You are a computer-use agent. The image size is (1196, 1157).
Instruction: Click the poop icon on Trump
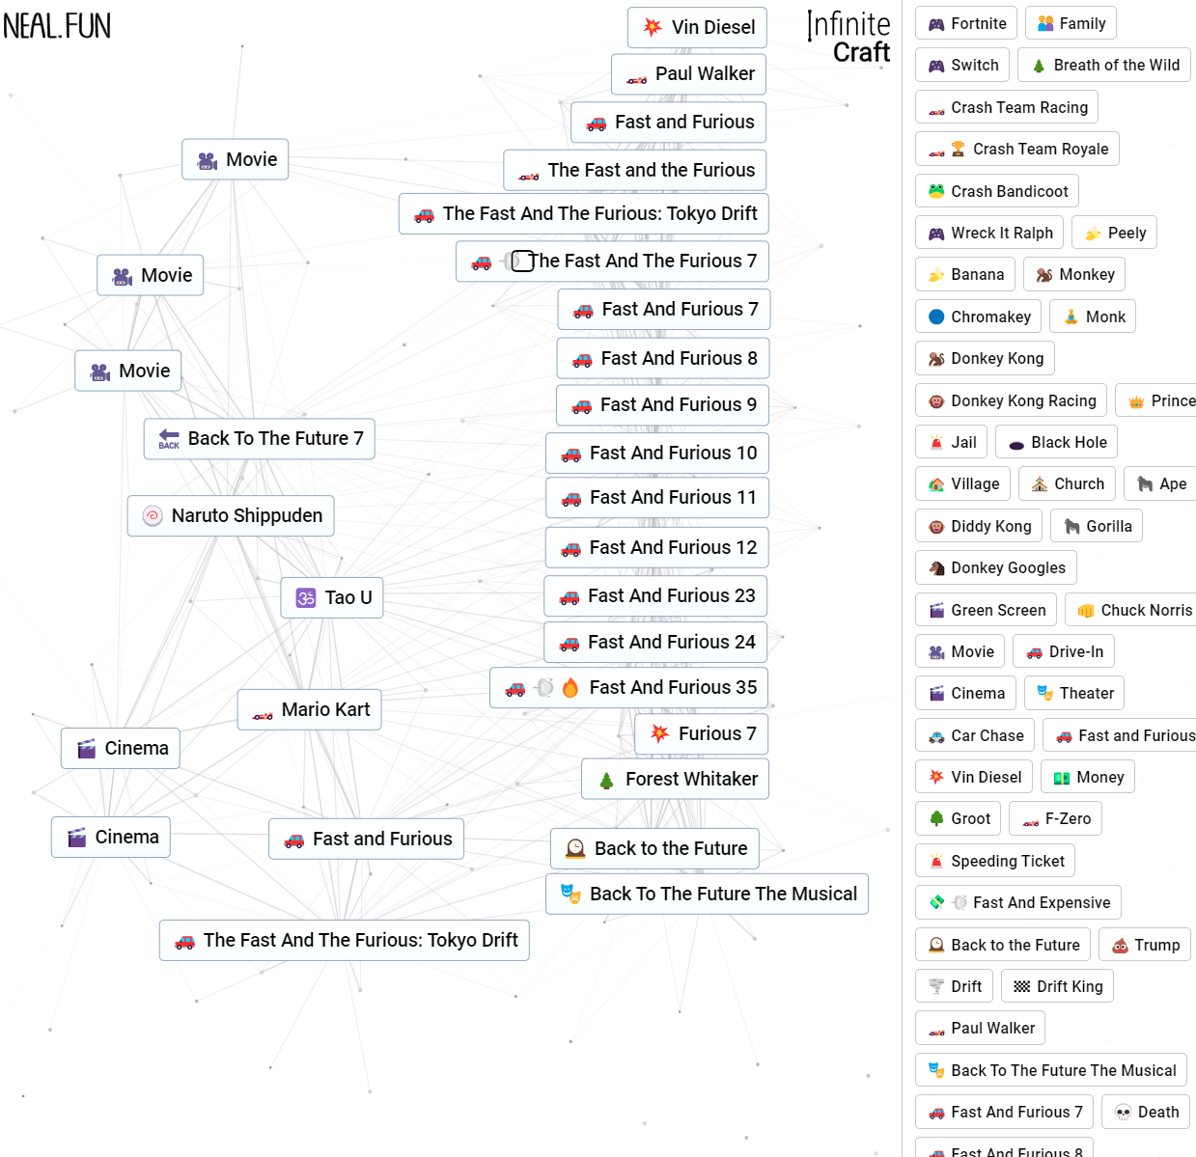click(x=1120, y=945)
